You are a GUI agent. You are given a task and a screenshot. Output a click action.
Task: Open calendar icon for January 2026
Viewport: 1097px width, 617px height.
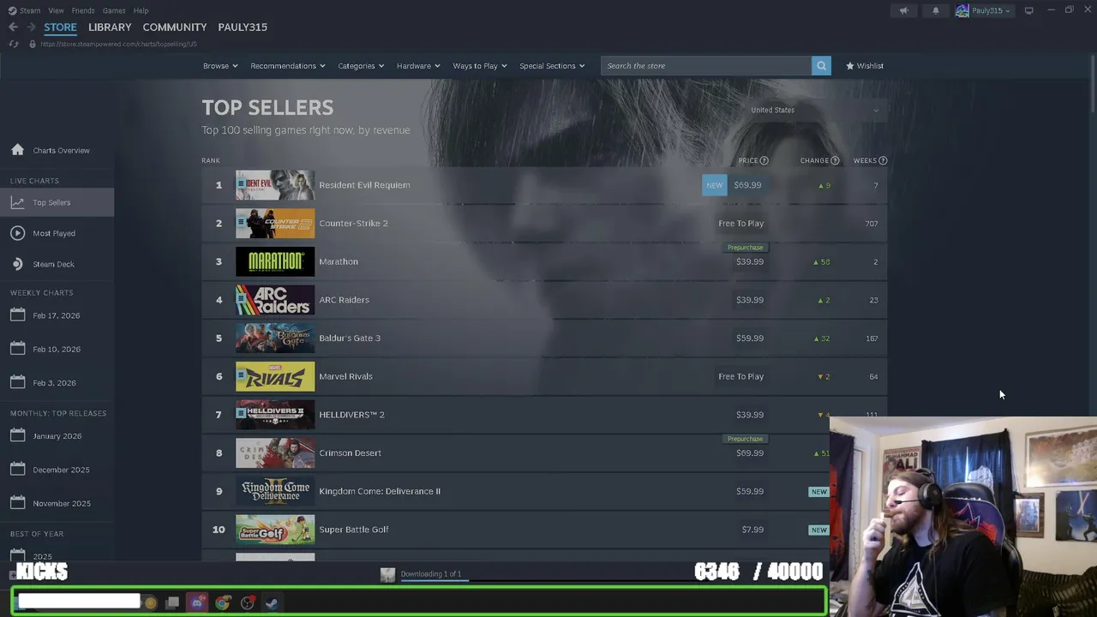[18, 435]
